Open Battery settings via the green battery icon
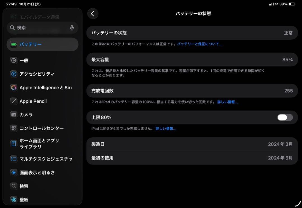Image resolution: width=302 pixels, height=208 pixels. (x=13, y=44)
